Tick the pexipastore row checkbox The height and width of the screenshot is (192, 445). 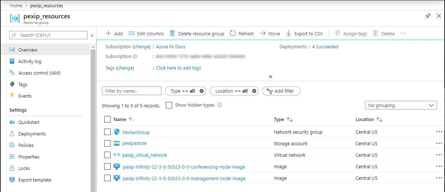click(107, 143)
